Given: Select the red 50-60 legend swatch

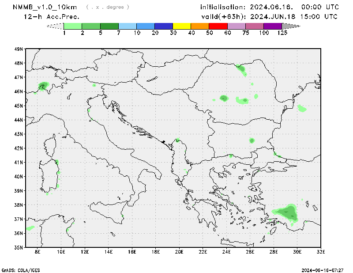Looking at the screenshot, I should pos(218,26).
